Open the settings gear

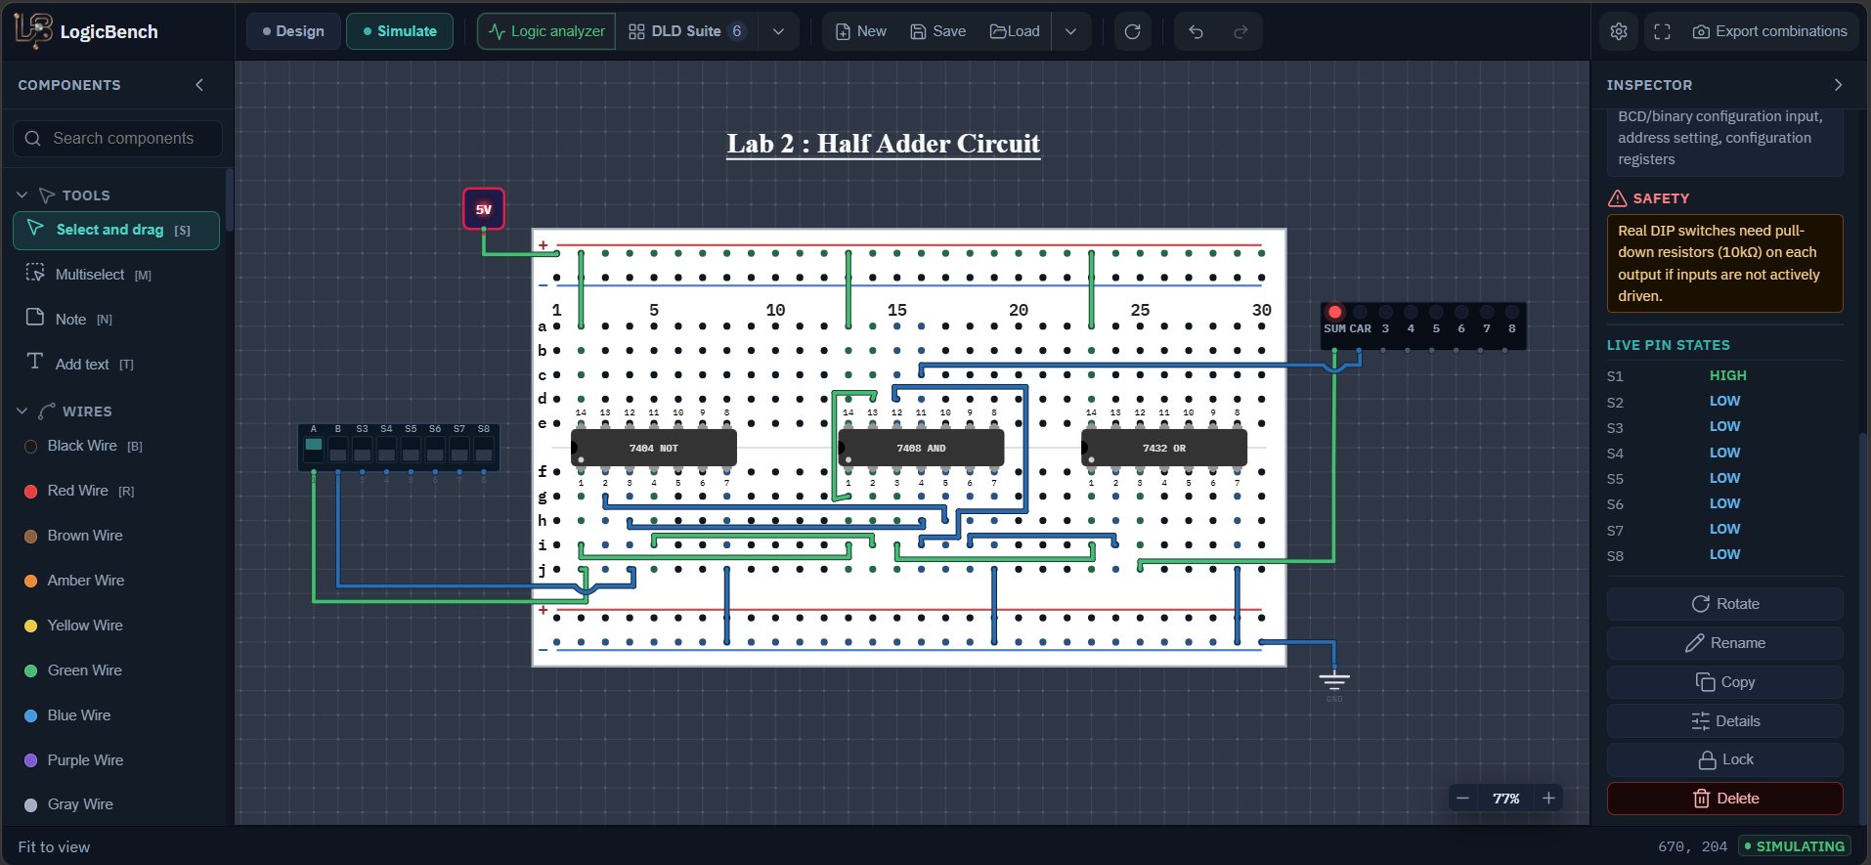[x=1619, y=31]
